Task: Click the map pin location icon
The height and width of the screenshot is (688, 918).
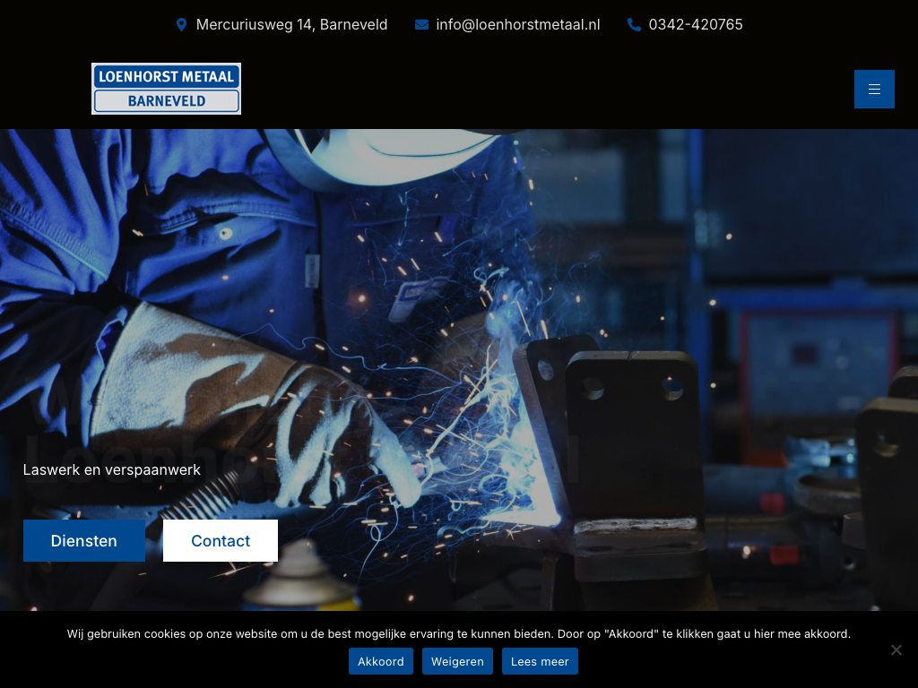Action: pos(182,25)
